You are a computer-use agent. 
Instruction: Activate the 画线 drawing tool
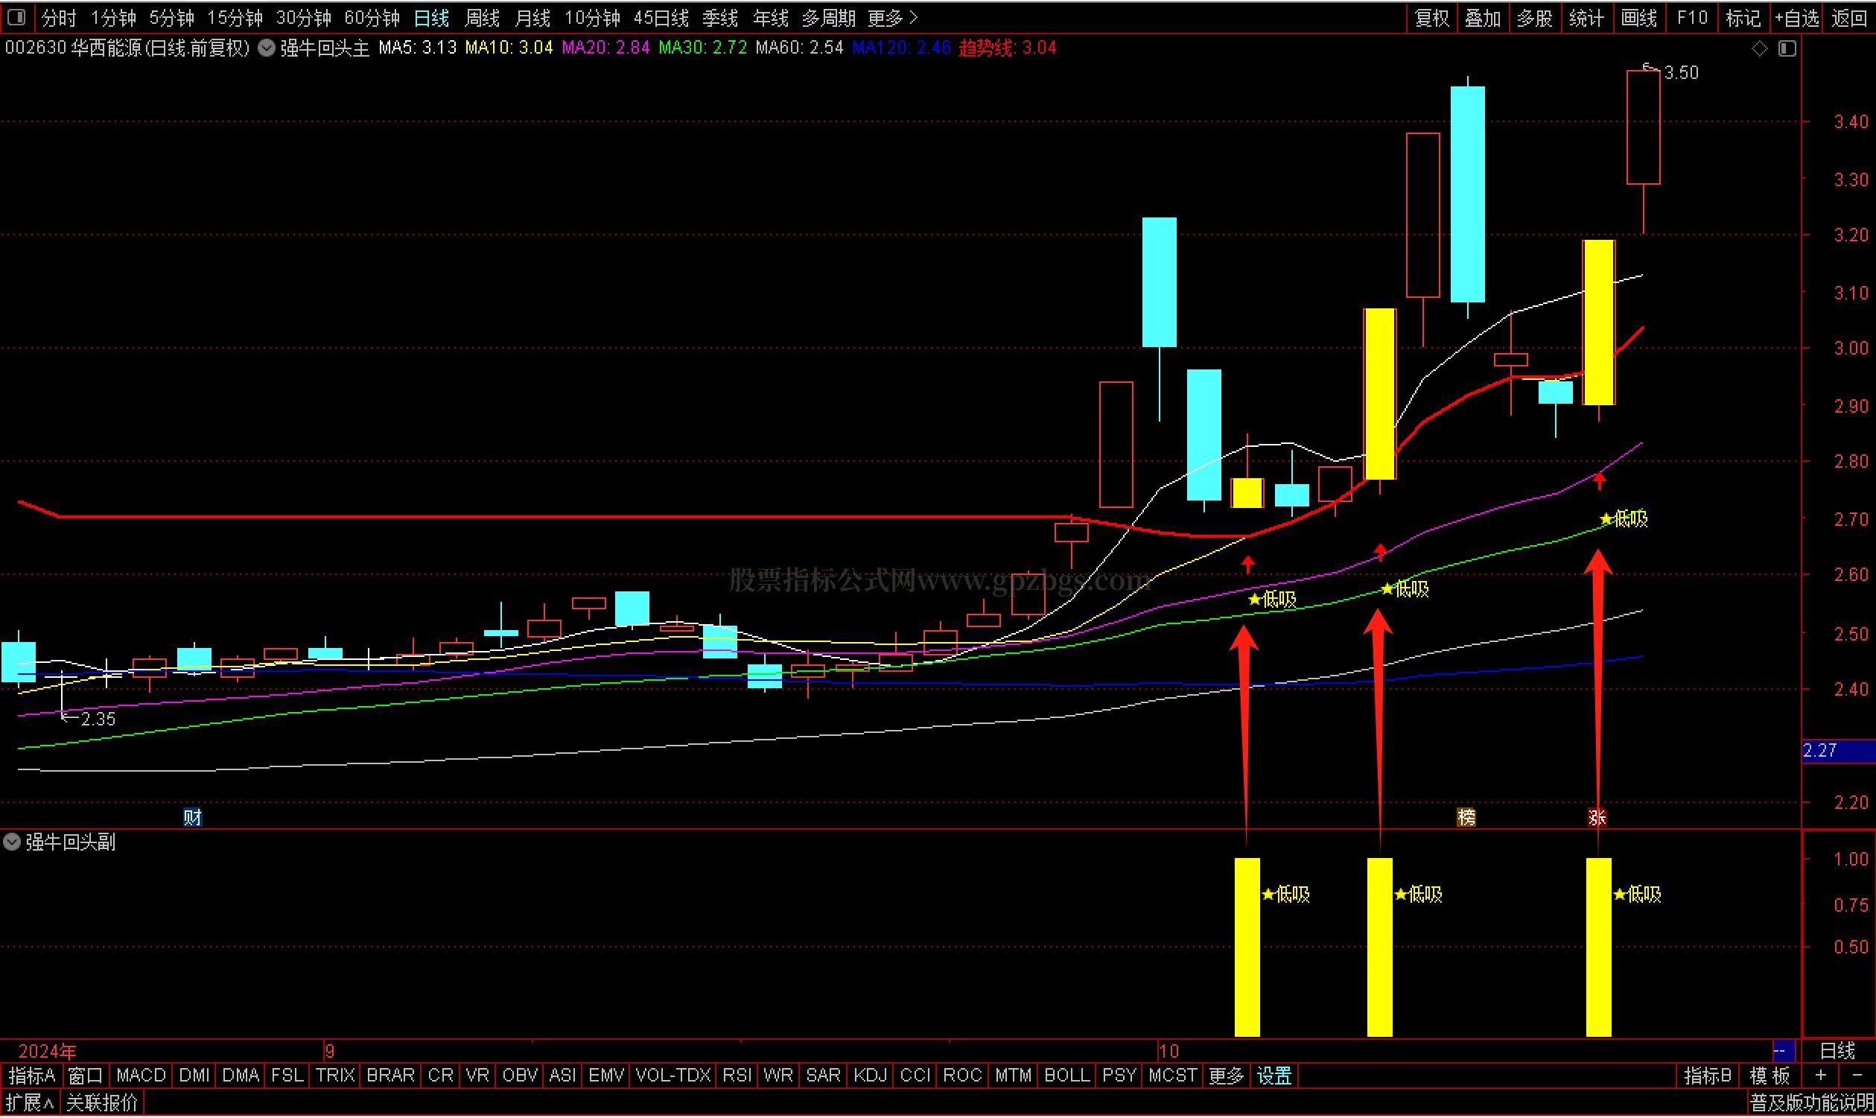1638,17
